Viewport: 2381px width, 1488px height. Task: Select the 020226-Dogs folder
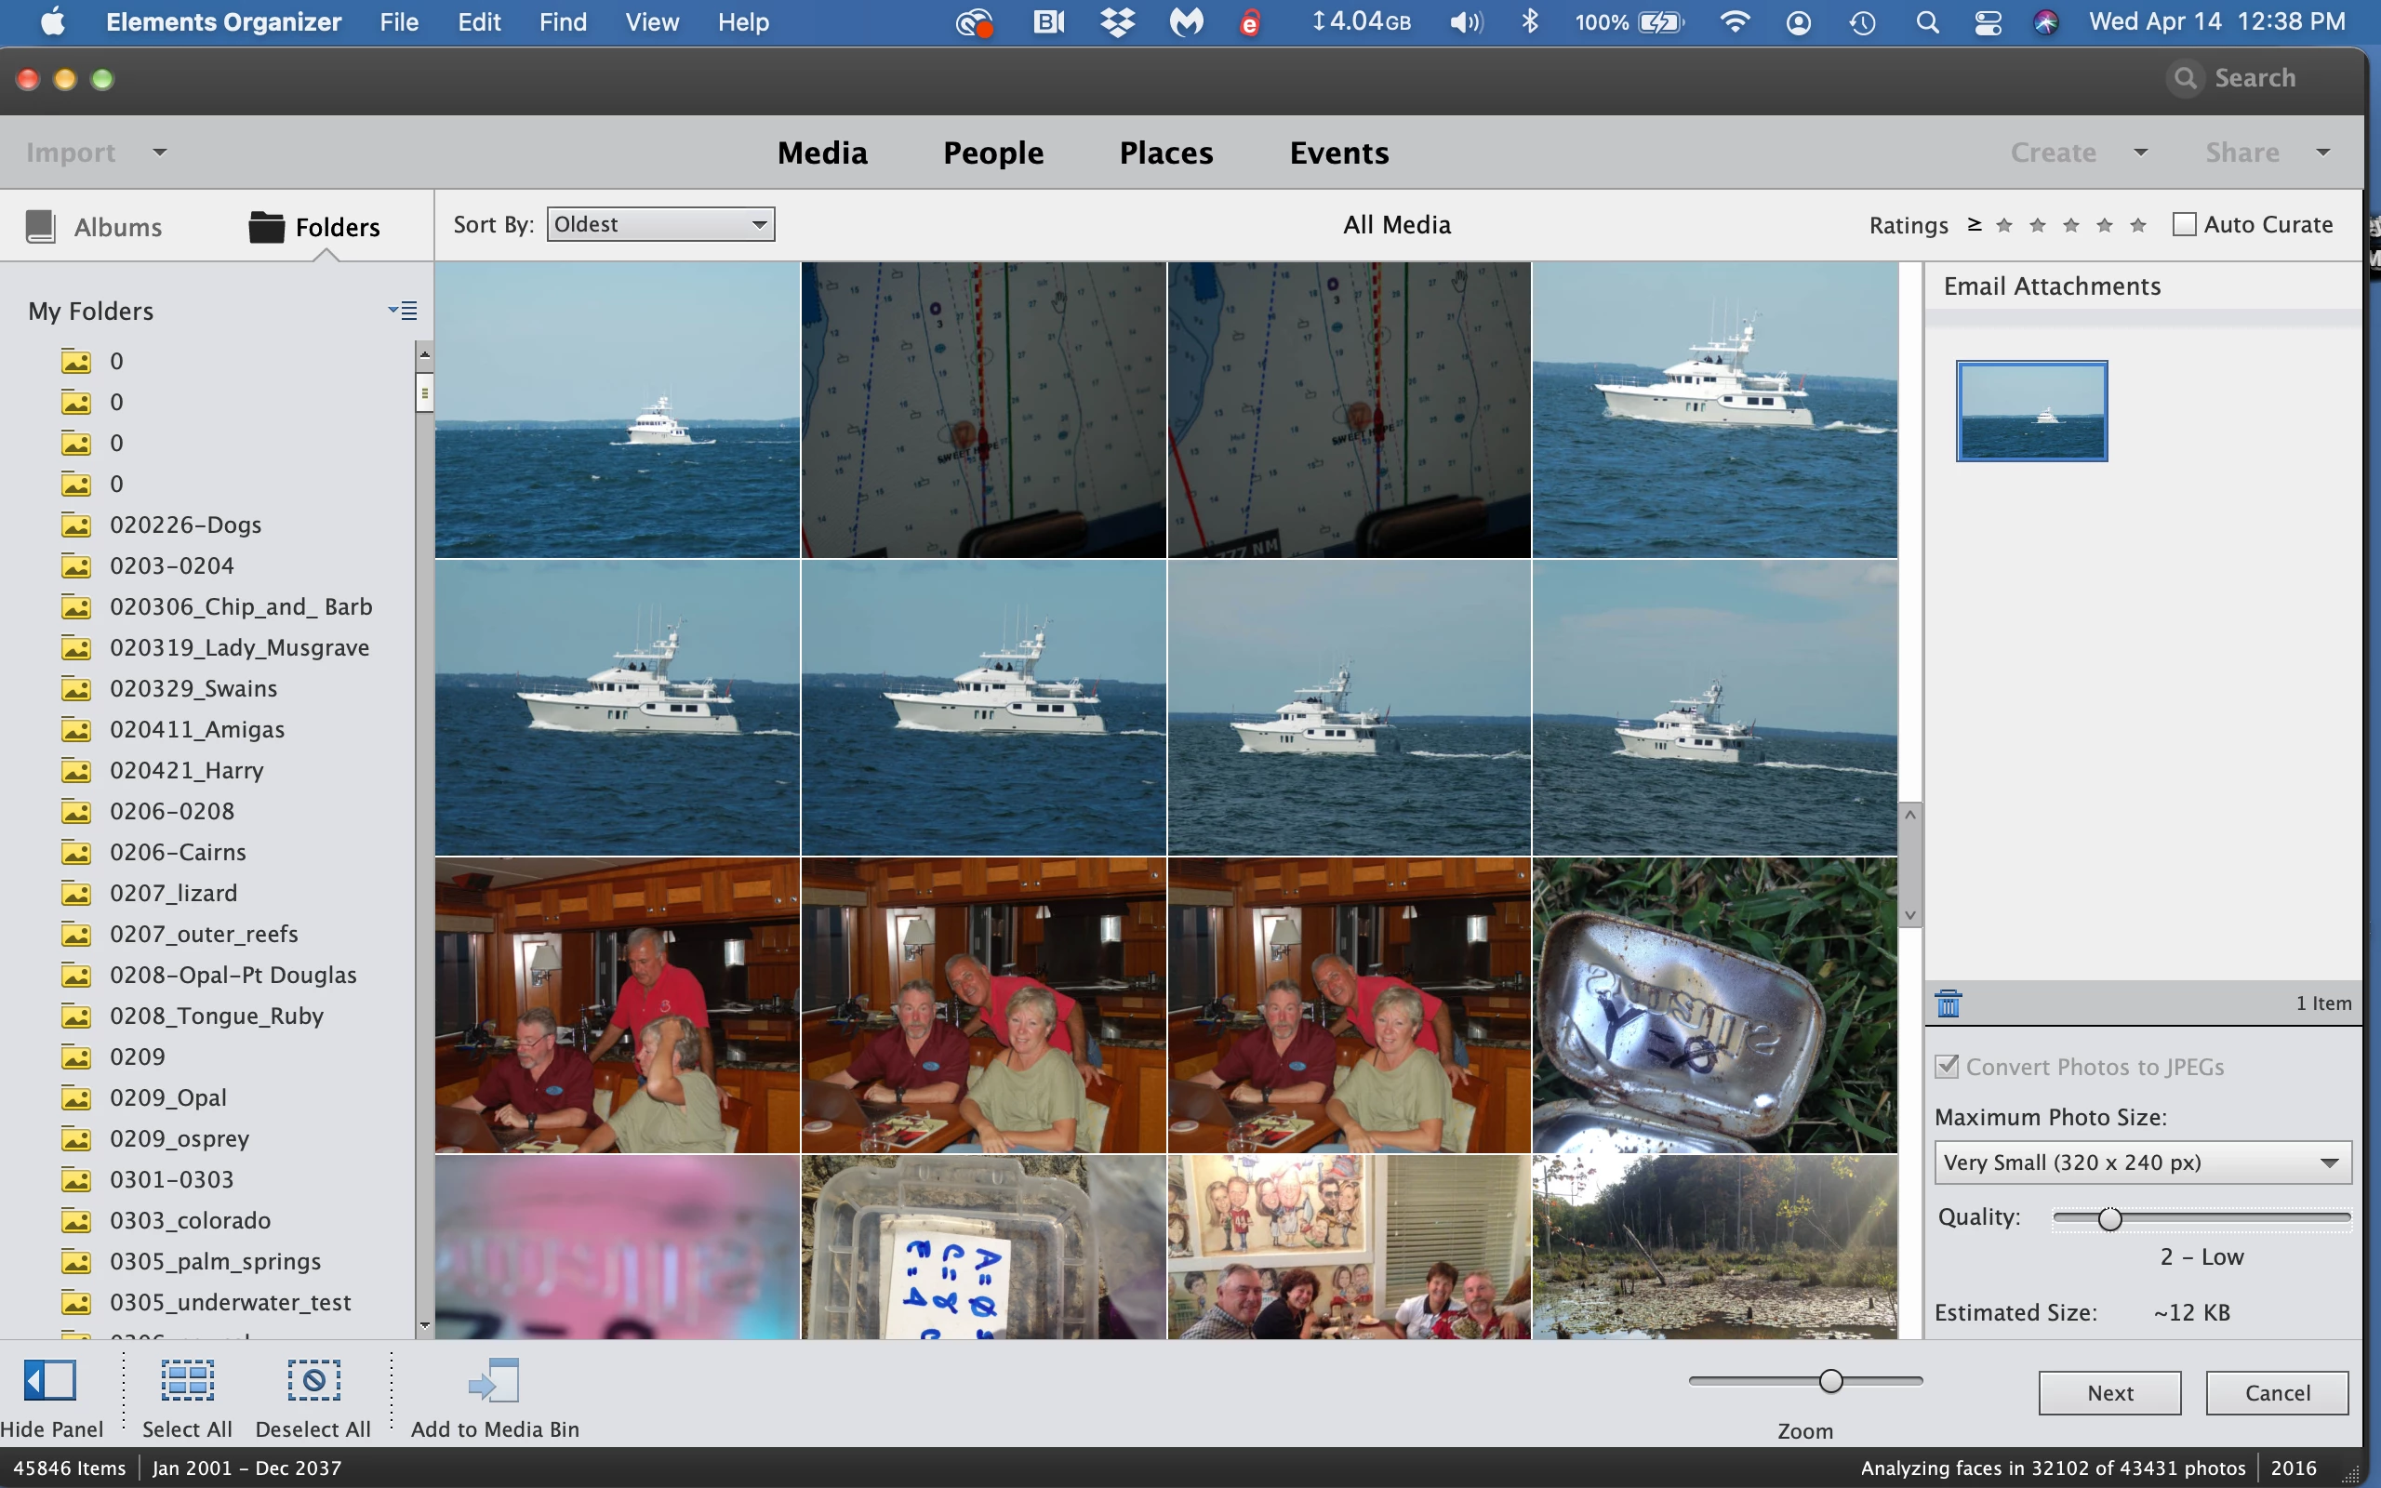point(185,525)
